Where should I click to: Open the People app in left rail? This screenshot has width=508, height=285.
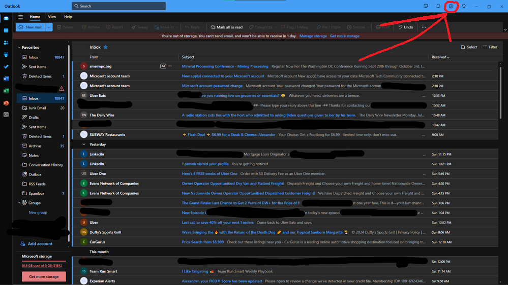[x=6, y=43]
